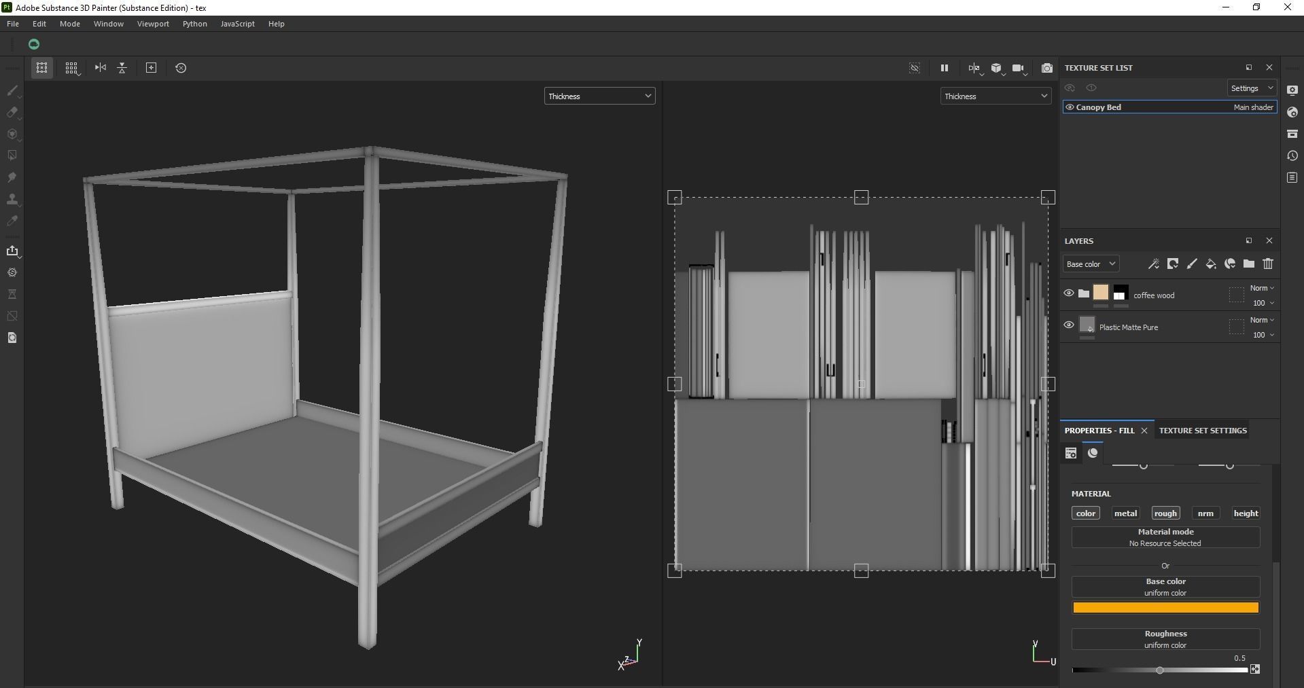Toggle the nrm channel button
This screenshot has height=688, width=1304.
(1205, 513)
